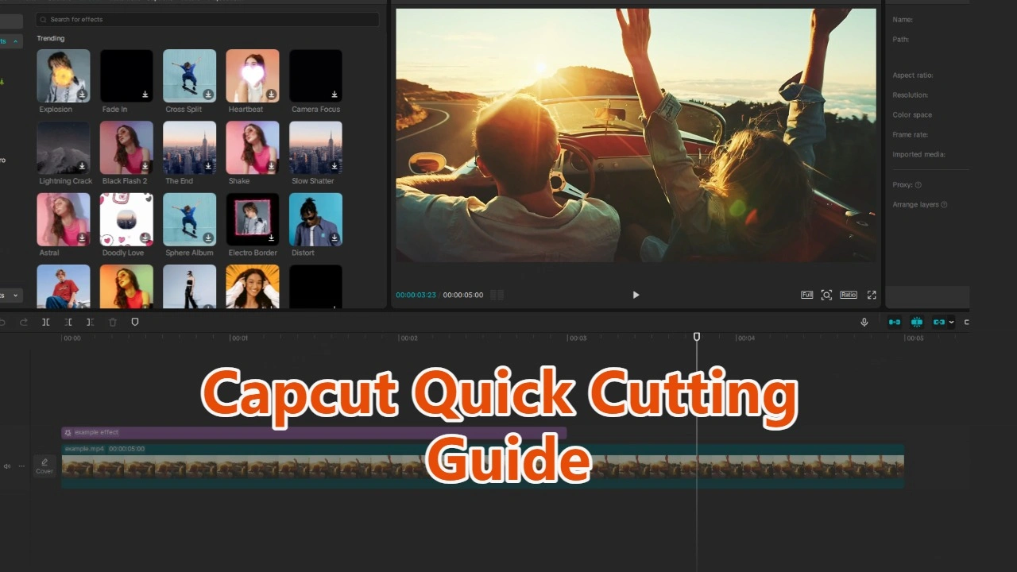Collapse the effects category in sidebar
The width and height of the screenshot is (1017, 572).
pos(15,41)
